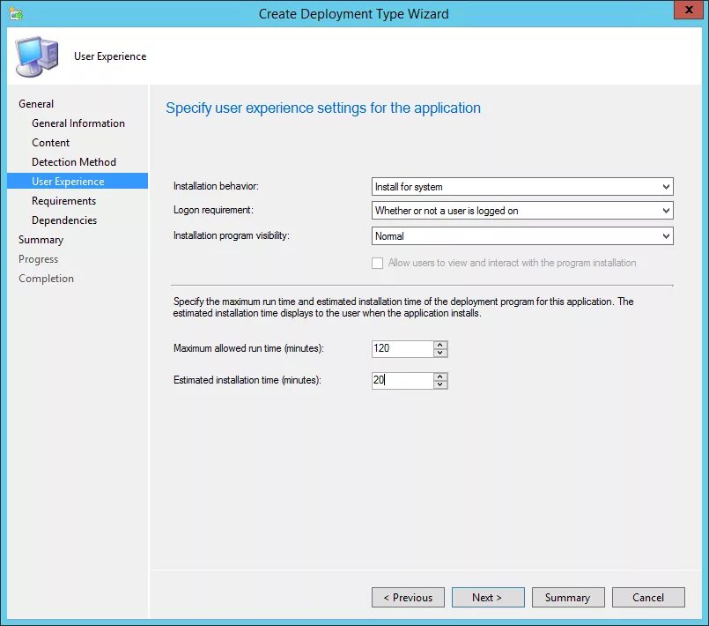This screenshot has height=626, width=709.
Task: Click the Estimated installation time field
Action: (x=403, y=380)
